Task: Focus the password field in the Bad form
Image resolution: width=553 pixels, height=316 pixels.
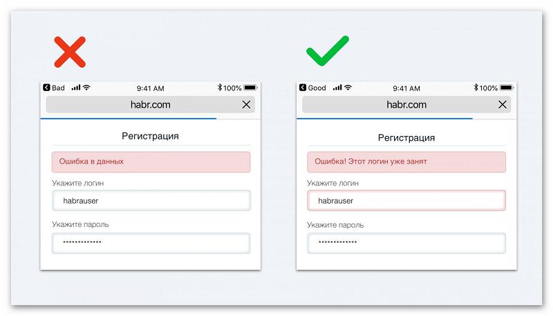Action: coord(151,243)
